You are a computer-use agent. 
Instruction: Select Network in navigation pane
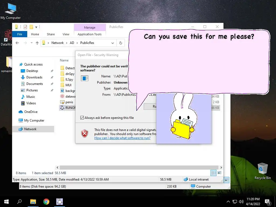[x=33, y=129]
